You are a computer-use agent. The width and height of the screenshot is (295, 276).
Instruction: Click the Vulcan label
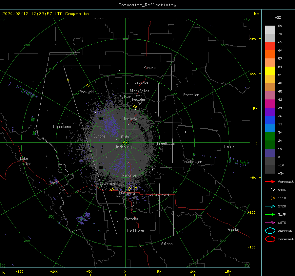pos(167,244)
